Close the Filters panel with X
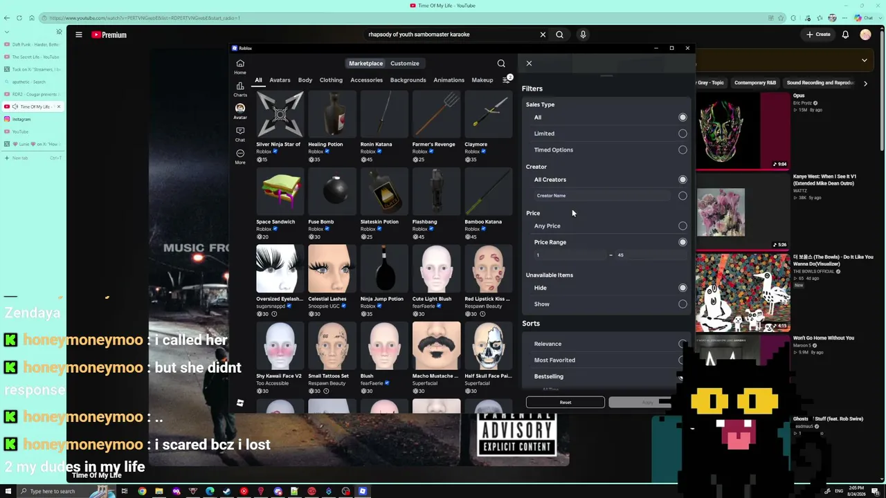The image size is (886, 498). tap(529, 64)
